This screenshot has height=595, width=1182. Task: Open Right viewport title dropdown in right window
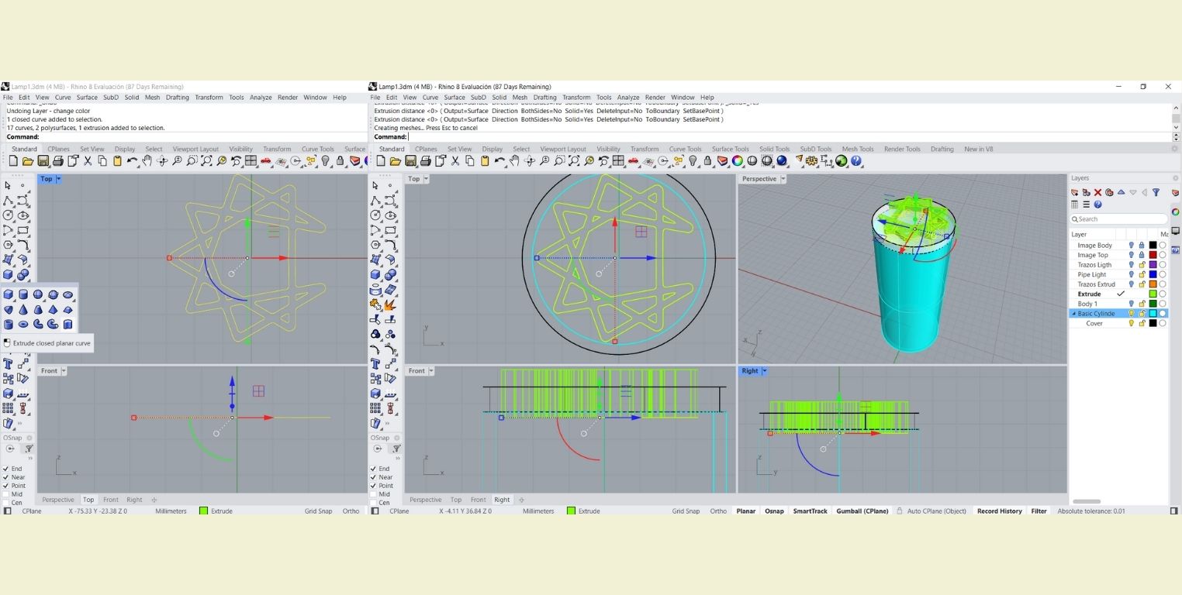pyautogui.click(x=765, y=371)
